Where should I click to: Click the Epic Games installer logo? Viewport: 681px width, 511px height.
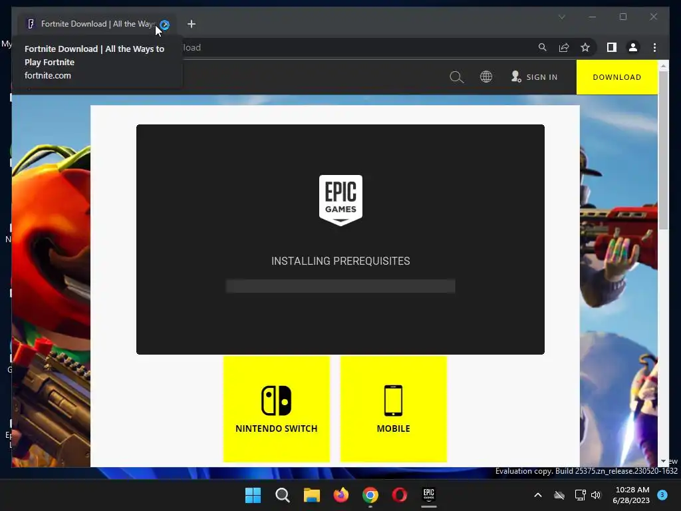(x=340, y=200)
